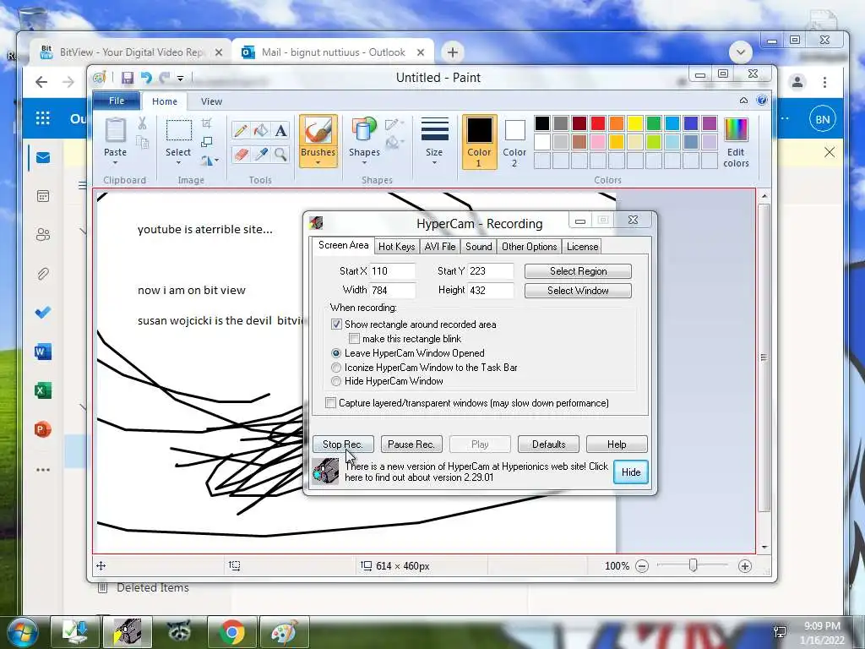Enable Capture layered/transparent windows checkbox

330,403
